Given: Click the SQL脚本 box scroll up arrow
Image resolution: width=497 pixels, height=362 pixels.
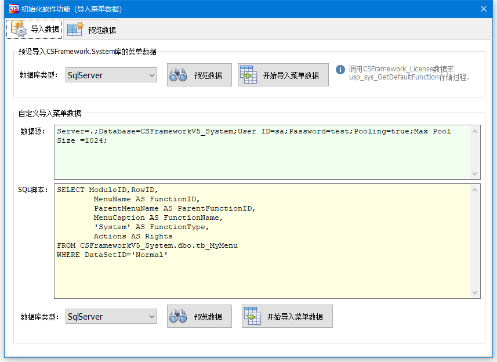Looking at the screenshot, I should tap(475, 190).
